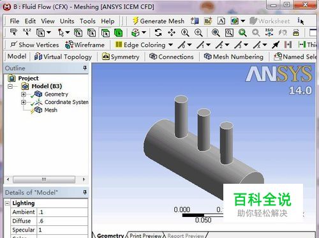Select the XYZ Coordinates cursor tool
Viewport: 319px width, 238px height.
(27, 33)
